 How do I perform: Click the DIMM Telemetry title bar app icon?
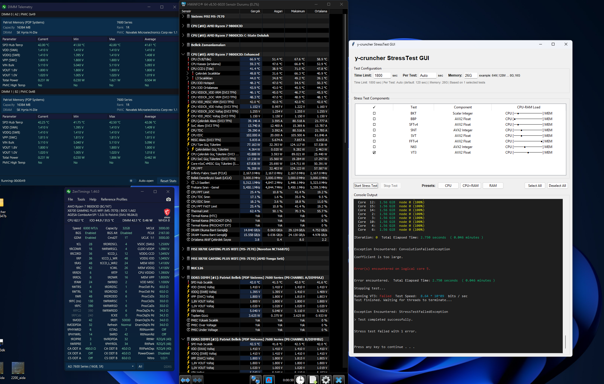[4, 7]
